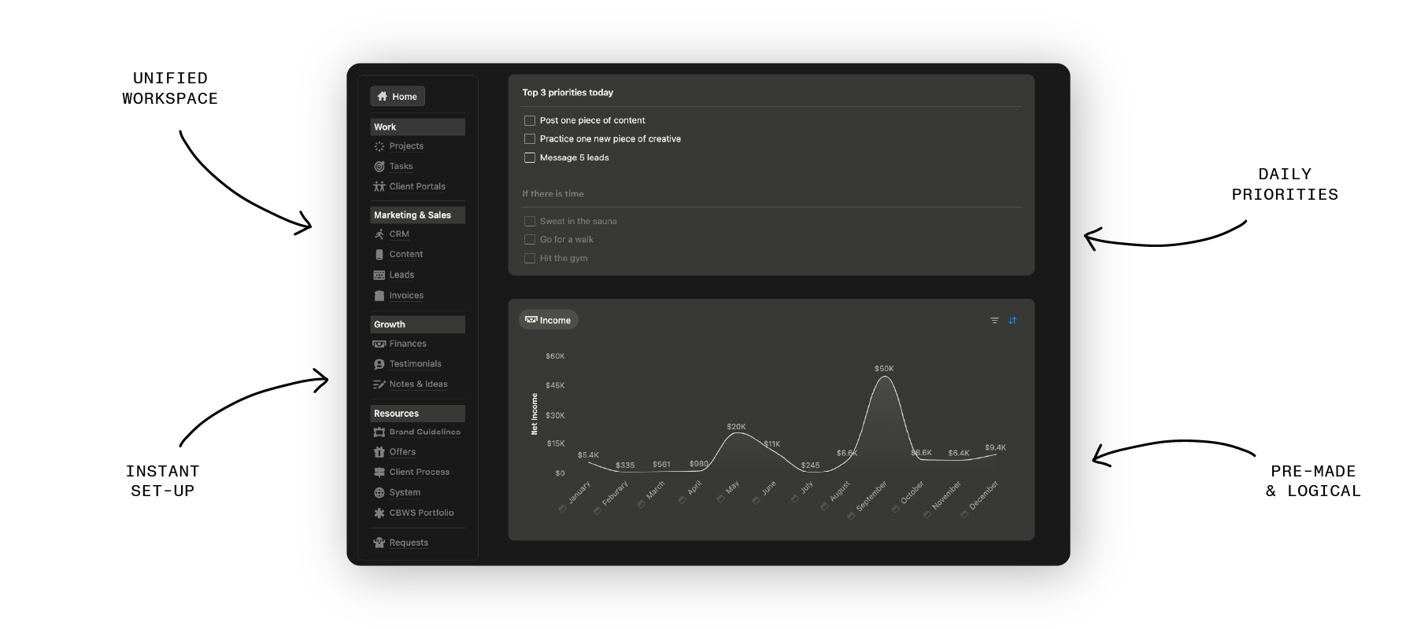The height and width of the screenshot is (629, 1417).
Task: Select the Income tab on chart
Action: coord(549,320)
